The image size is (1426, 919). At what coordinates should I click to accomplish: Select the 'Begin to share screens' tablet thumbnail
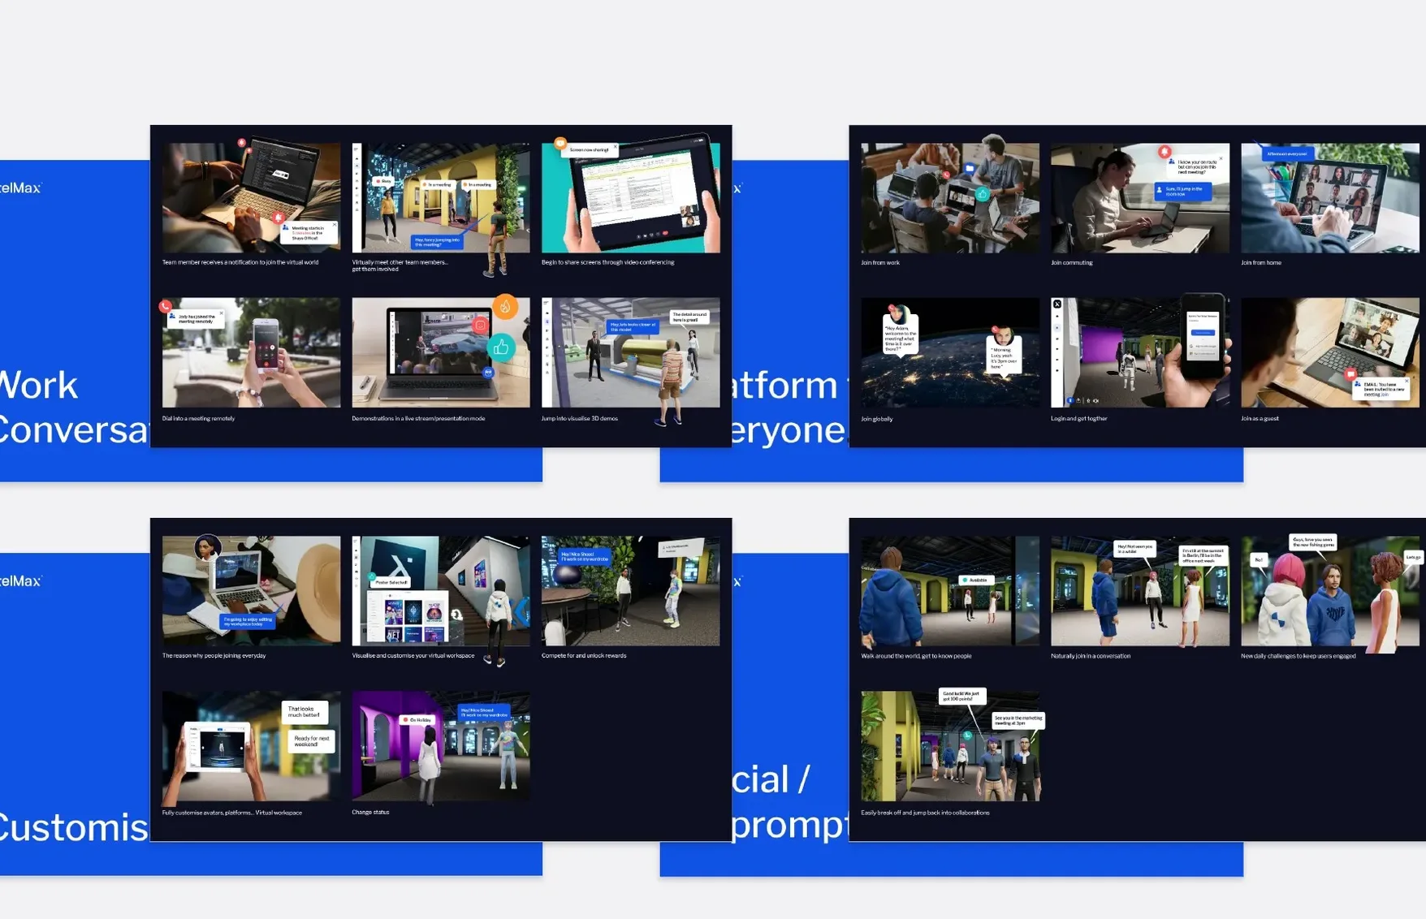click(x=630, y=198)
